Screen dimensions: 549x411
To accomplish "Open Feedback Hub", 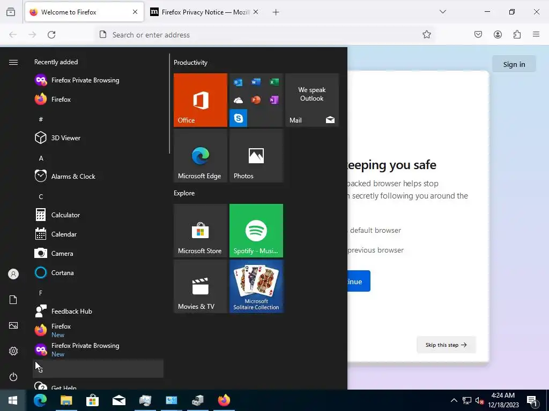I will coord(98,311).
